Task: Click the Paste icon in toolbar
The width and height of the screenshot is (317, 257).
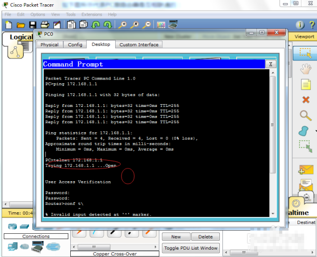Action: tap(83, 25)
